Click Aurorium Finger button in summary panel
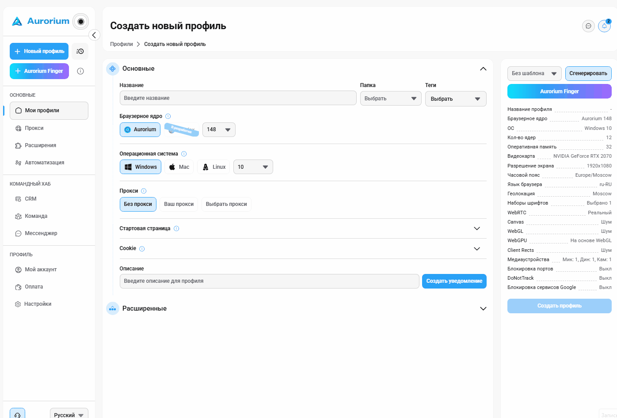Image resolution: width=617 pixels, height=418 pixels. [560, 91]
